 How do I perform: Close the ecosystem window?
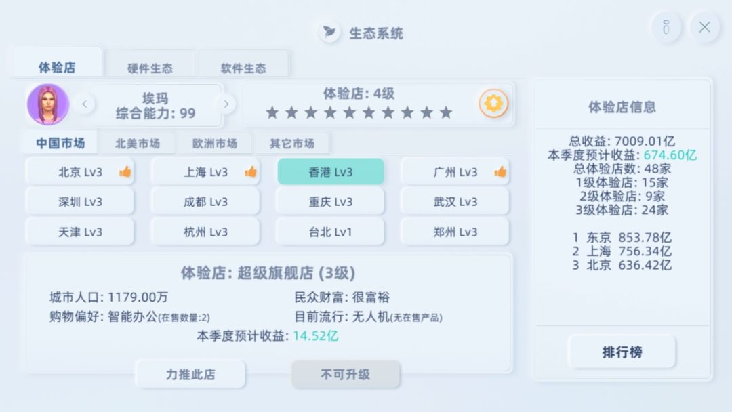(x=704, y=28)
